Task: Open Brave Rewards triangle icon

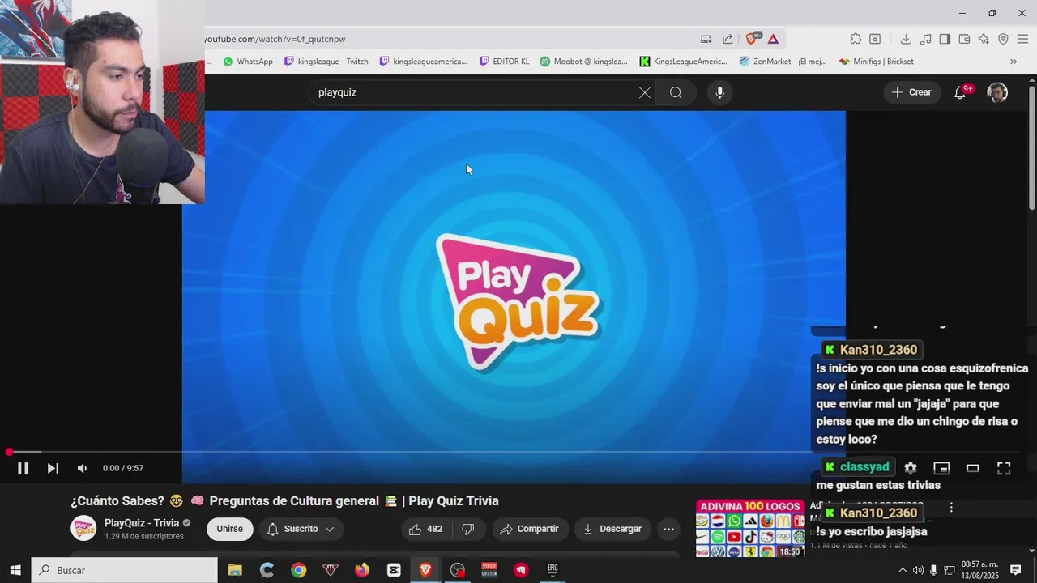Action: (x=774, y=39)
